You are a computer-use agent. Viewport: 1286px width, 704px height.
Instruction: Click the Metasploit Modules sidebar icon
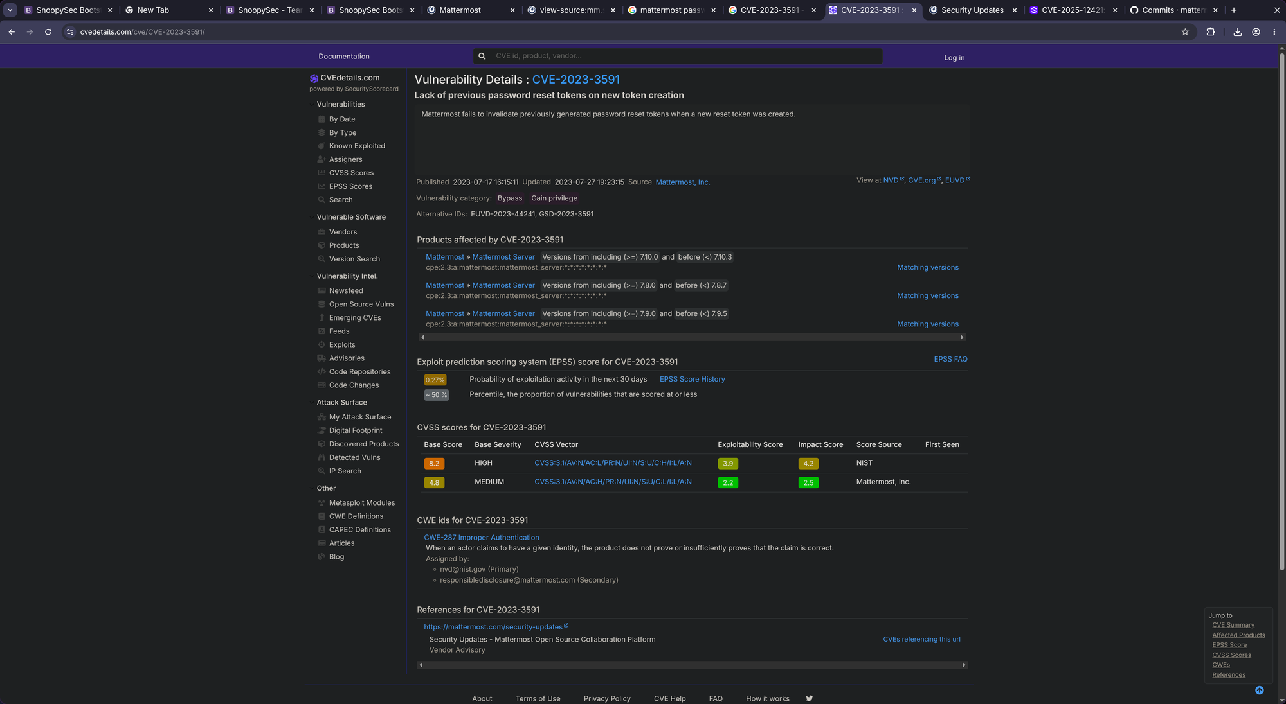[x=321, y=503]
